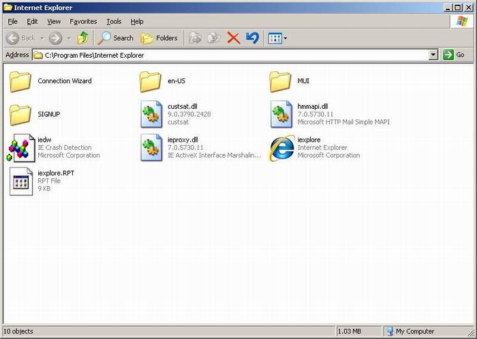The image size is (477, 339).
Task: Click the green Go button
Action: point(454,55)
